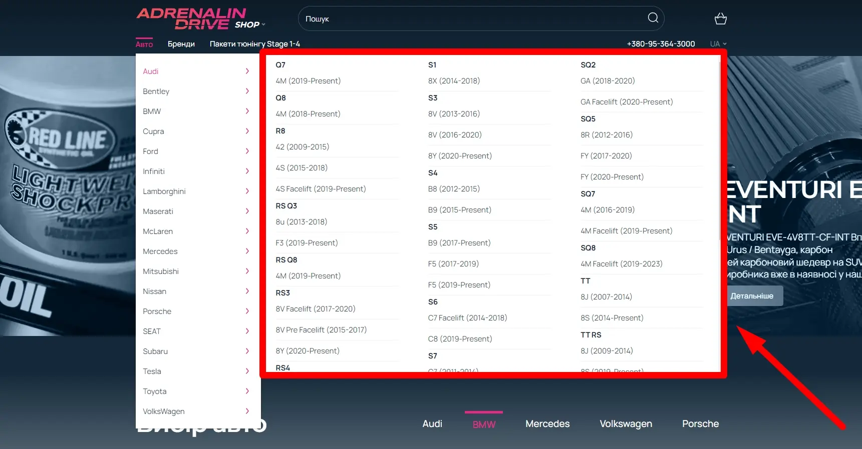The width and height of the screenshot is (862, 449).
Task: Select Q8 4M (2018-Present)
Action: pos(308,113)
